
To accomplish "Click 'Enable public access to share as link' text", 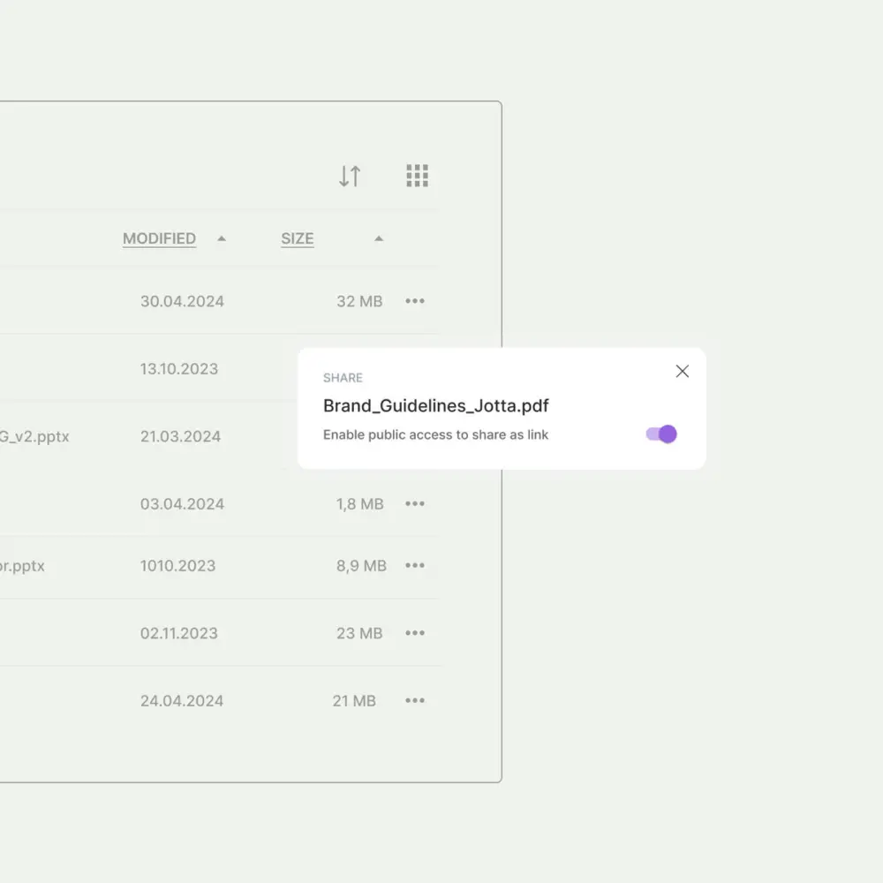I will [435, 434].
